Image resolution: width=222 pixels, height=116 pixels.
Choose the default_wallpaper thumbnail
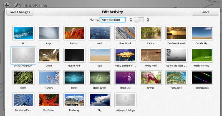tap(23, 55)
